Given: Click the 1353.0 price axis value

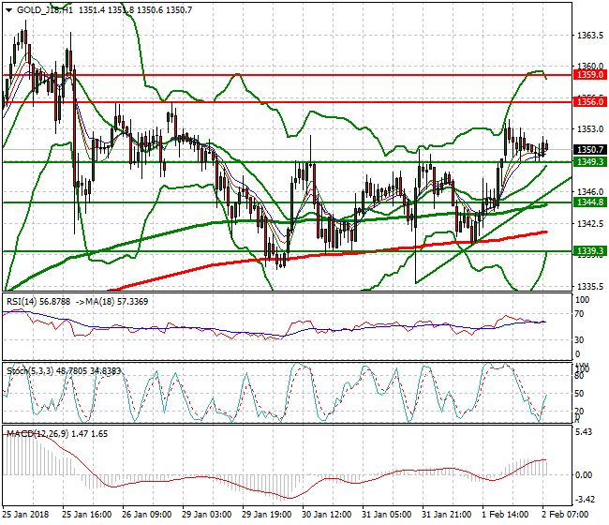Looking at the screenshot, I should pos(590,129).
